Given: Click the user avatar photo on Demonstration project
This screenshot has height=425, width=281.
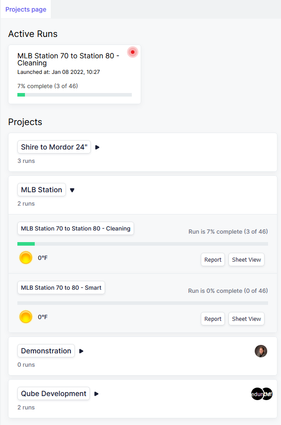Looking at the screenshot, I should coord(261,351).
